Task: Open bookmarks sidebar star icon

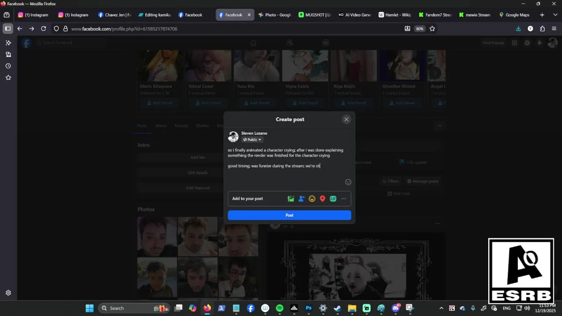Action: [8, 78]
